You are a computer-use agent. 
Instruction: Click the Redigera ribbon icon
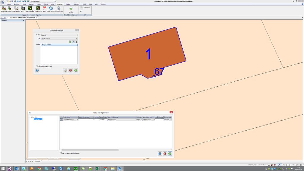[x=4, y=9]
